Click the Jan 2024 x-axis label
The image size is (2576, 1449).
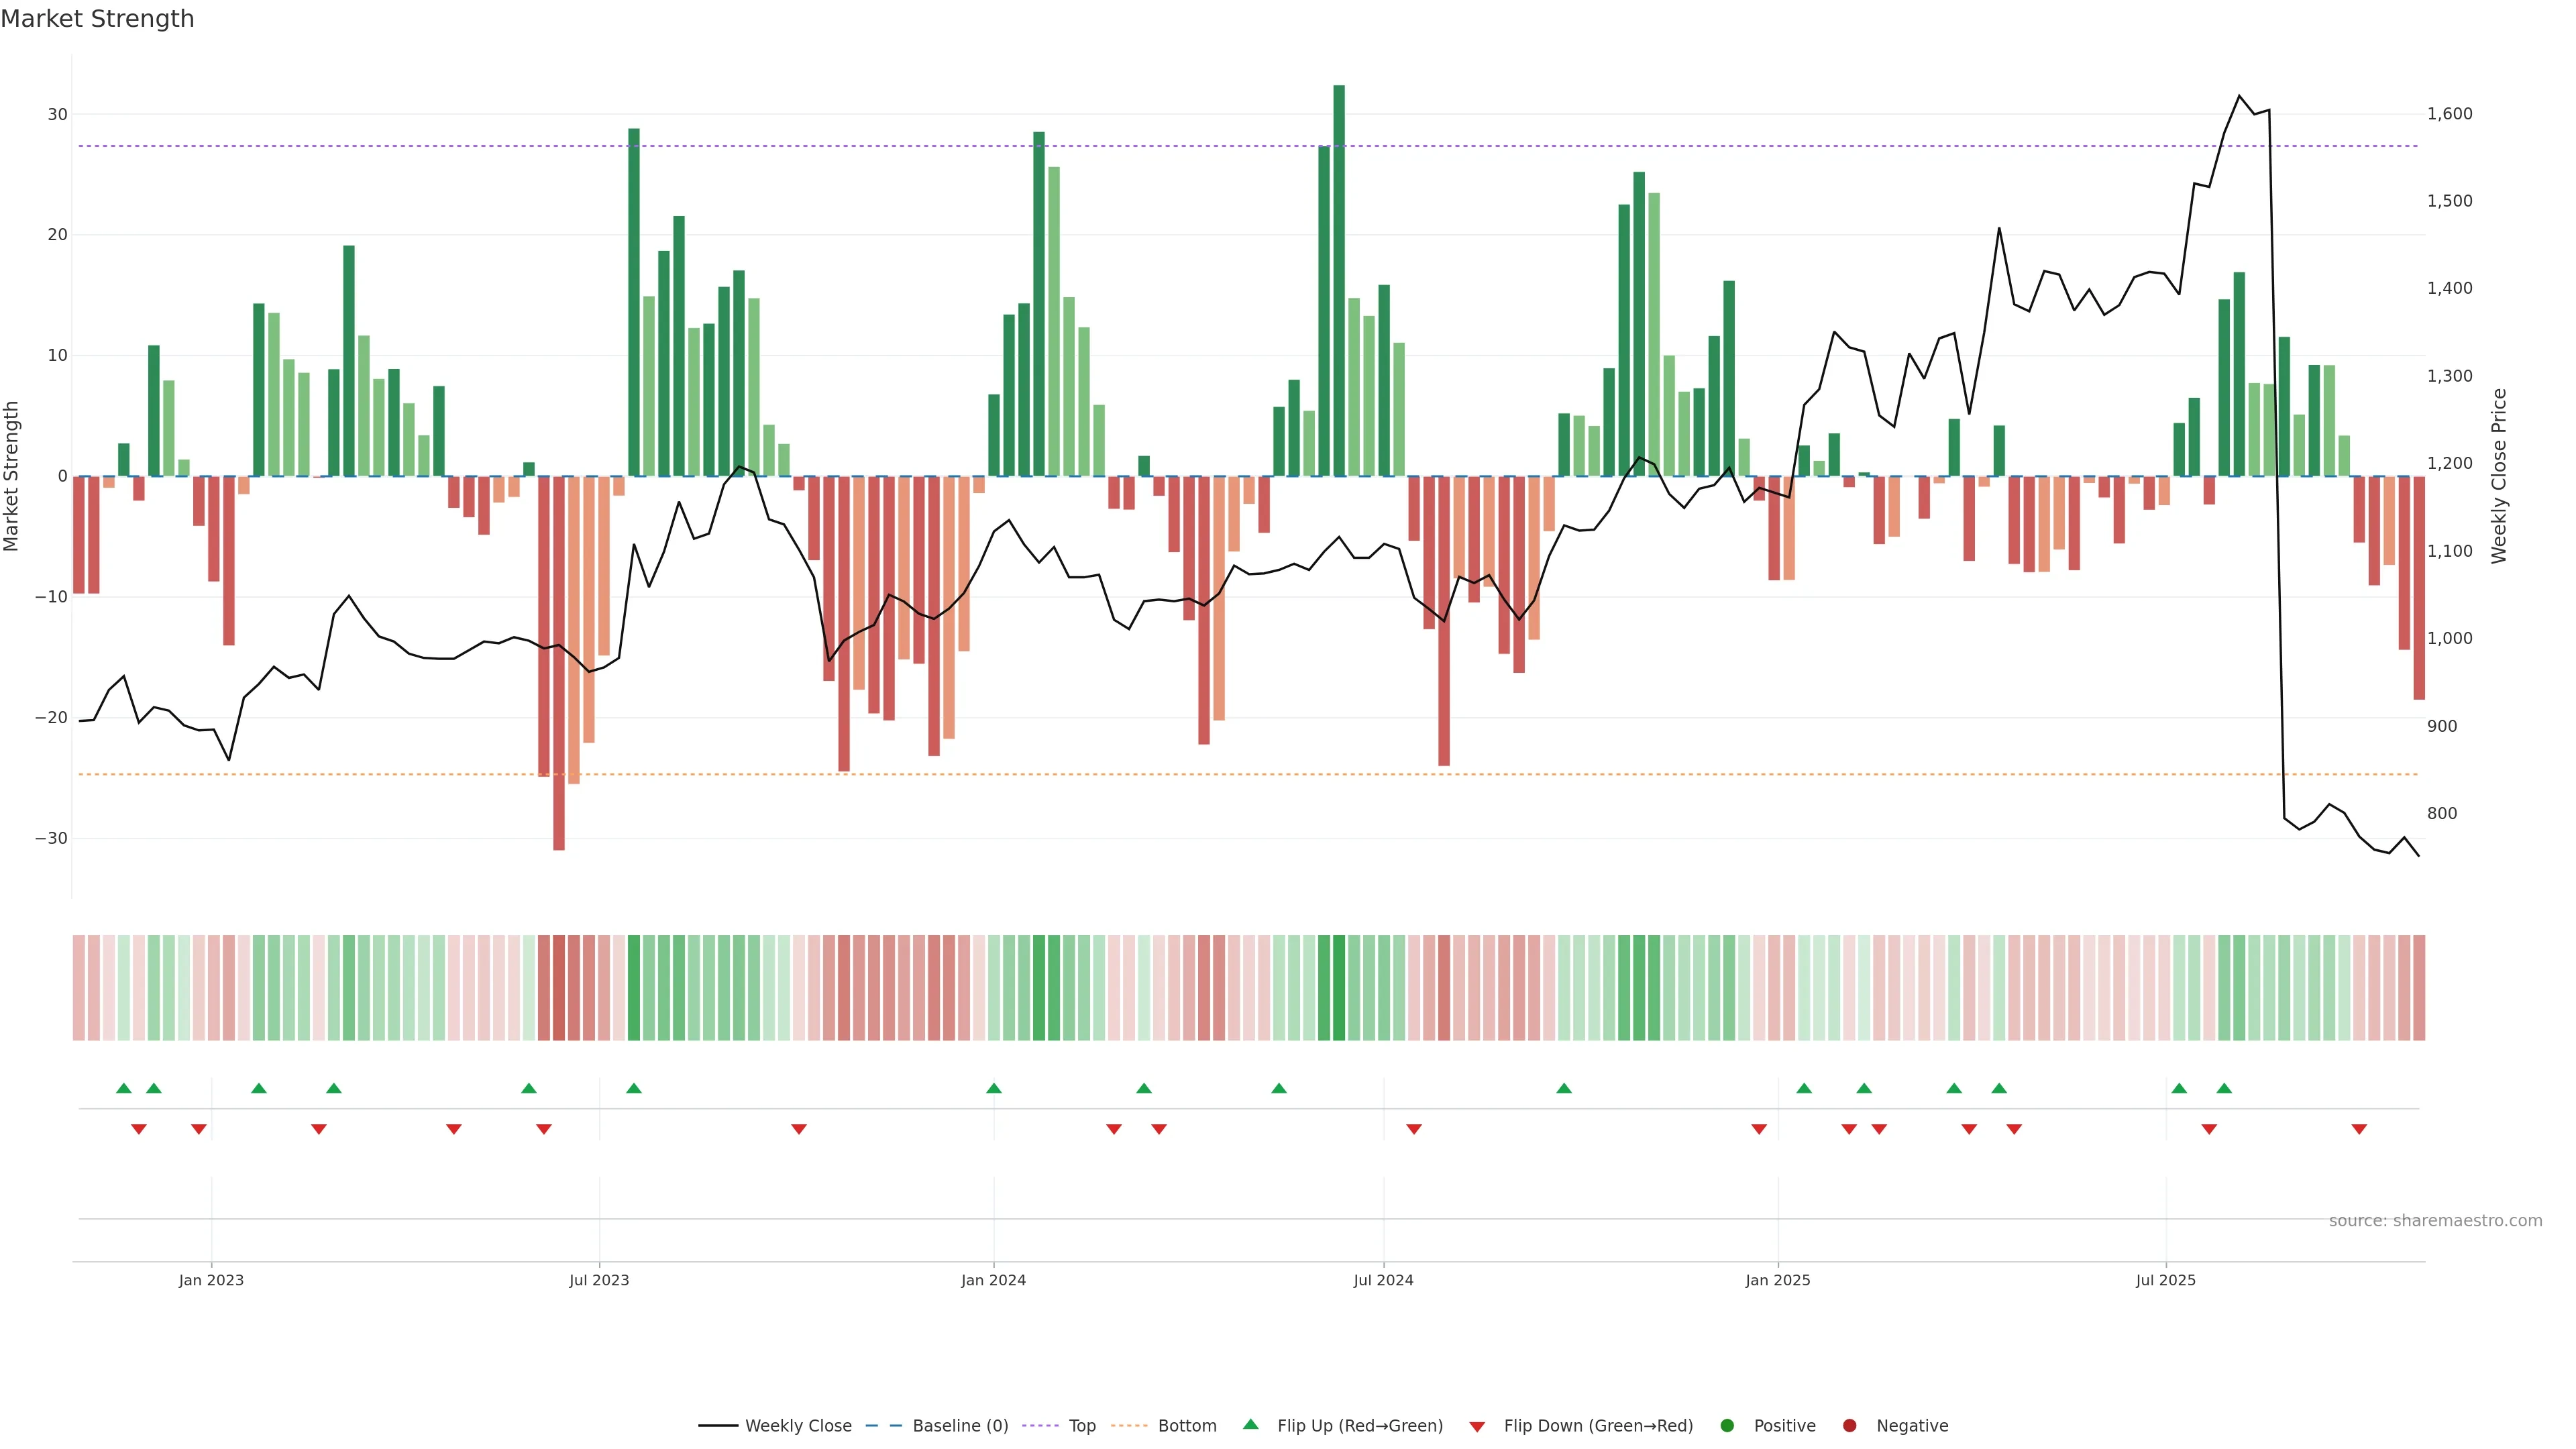point(993,1280)
